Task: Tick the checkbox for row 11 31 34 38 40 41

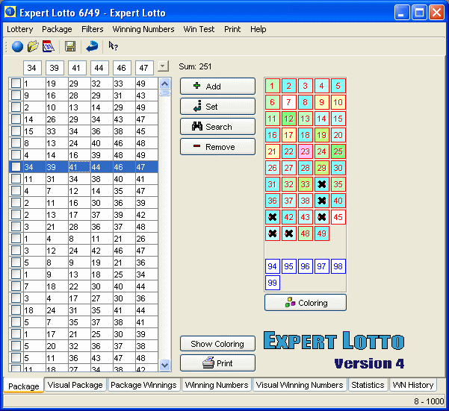Action: (x=16, y=178)
